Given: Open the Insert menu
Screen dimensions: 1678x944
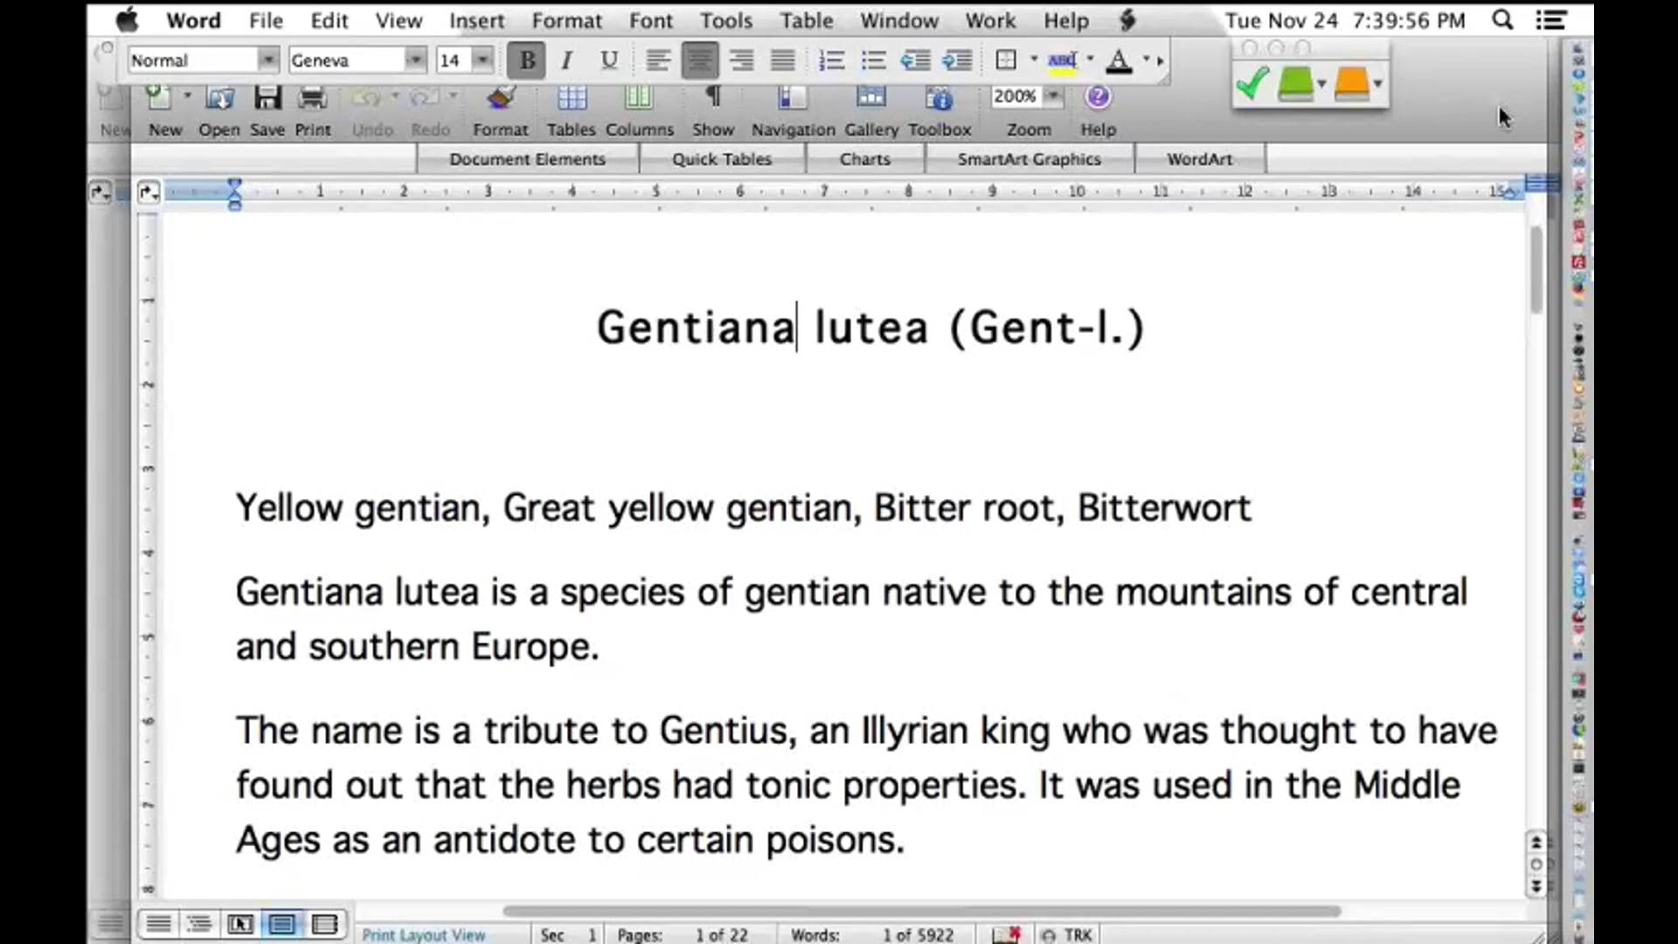Looking at the screenshot, I should tap(476, 20).
